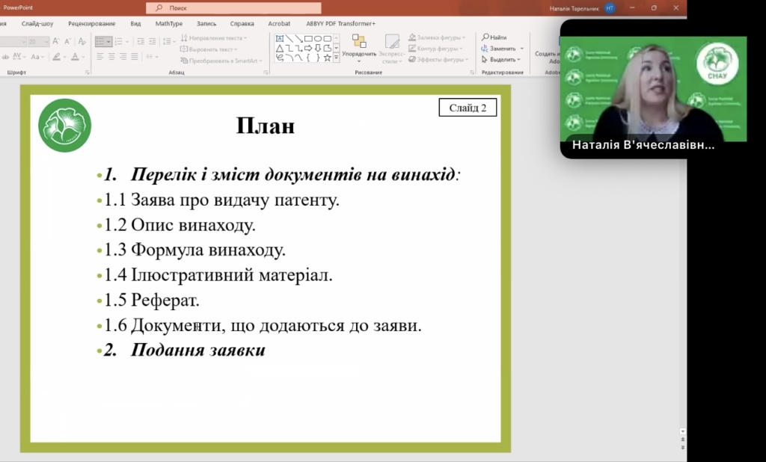Switch to the Рецензирование tab

[x=86, y=23]
